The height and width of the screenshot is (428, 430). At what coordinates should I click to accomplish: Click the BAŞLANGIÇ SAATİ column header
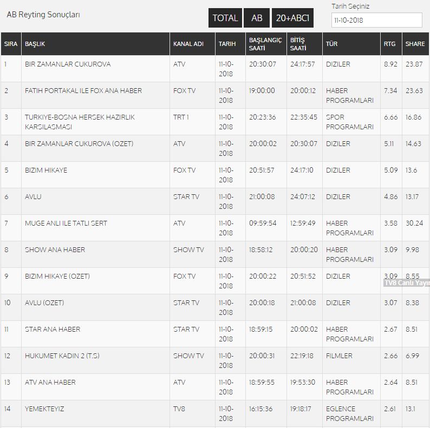(265, 44)
